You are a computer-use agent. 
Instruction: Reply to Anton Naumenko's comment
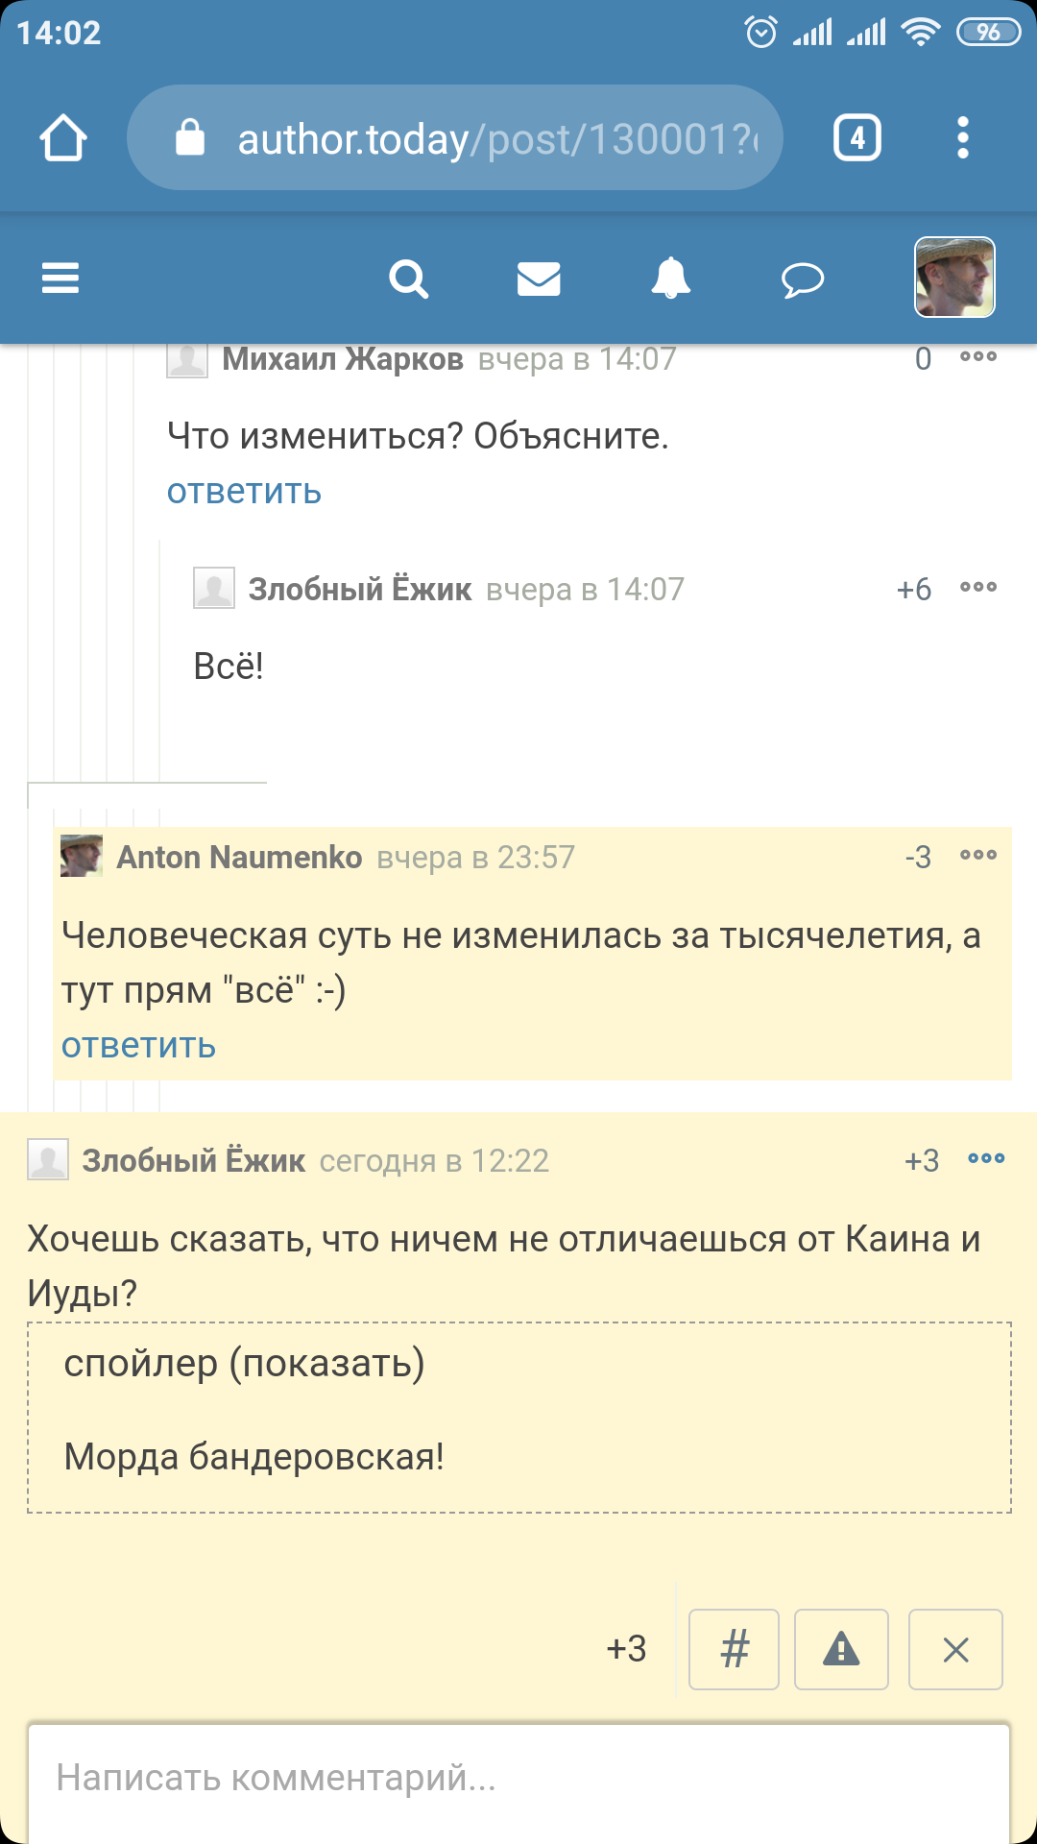click(138, 1046)
